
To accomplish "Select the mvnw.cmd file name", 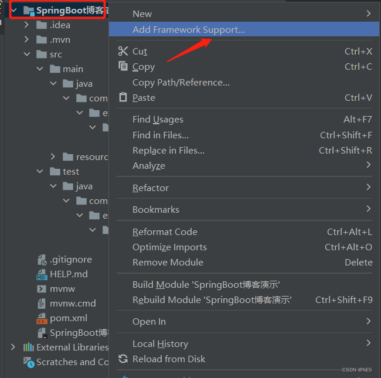I will pyautogui.click(x=73, y=304).
